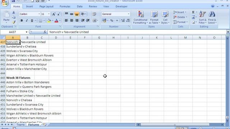Screen dimensions: 230x129
Task: Click the Fill down icon
Action: click(193, 17)
